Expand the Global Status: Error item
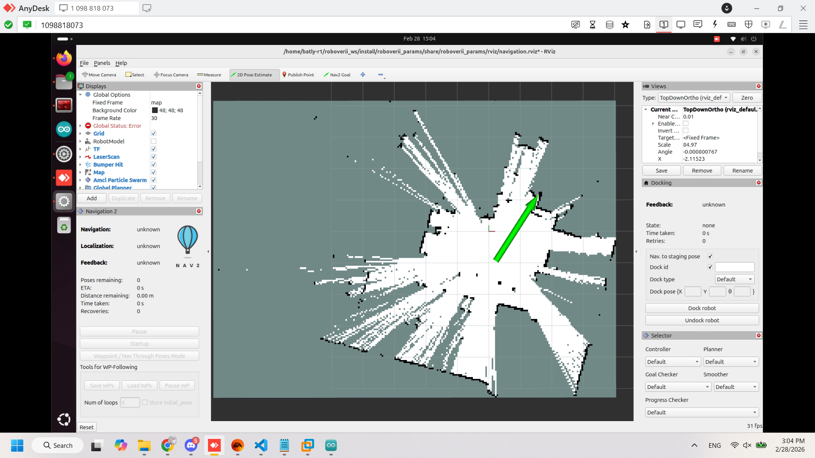 tap(80, 126)
